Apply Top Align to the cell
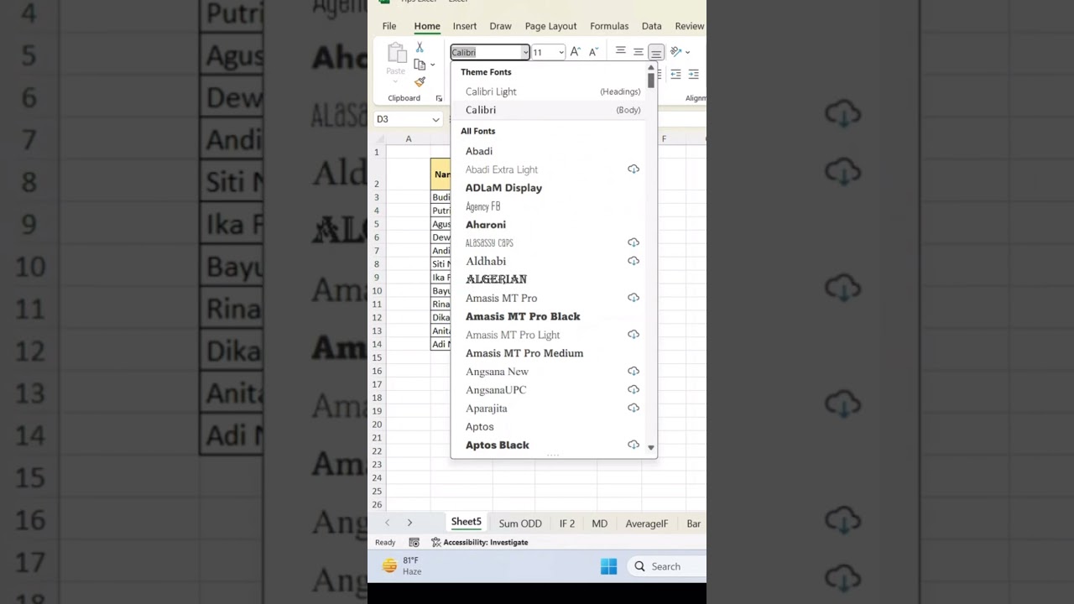Screen dimensions: 1074x604 (621, 51)
